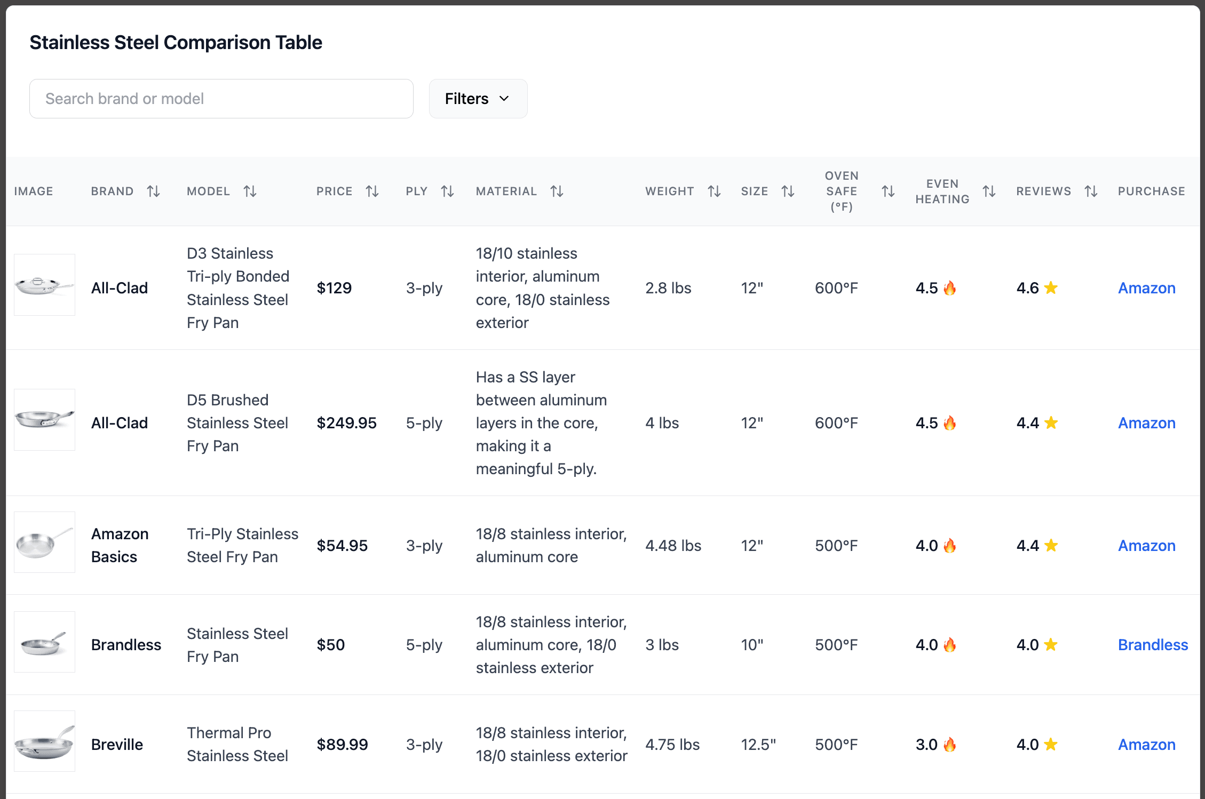Click the flame icon in the D5 Brushed row
Viewport: 1205px width, 799px height.
point(949,423)
